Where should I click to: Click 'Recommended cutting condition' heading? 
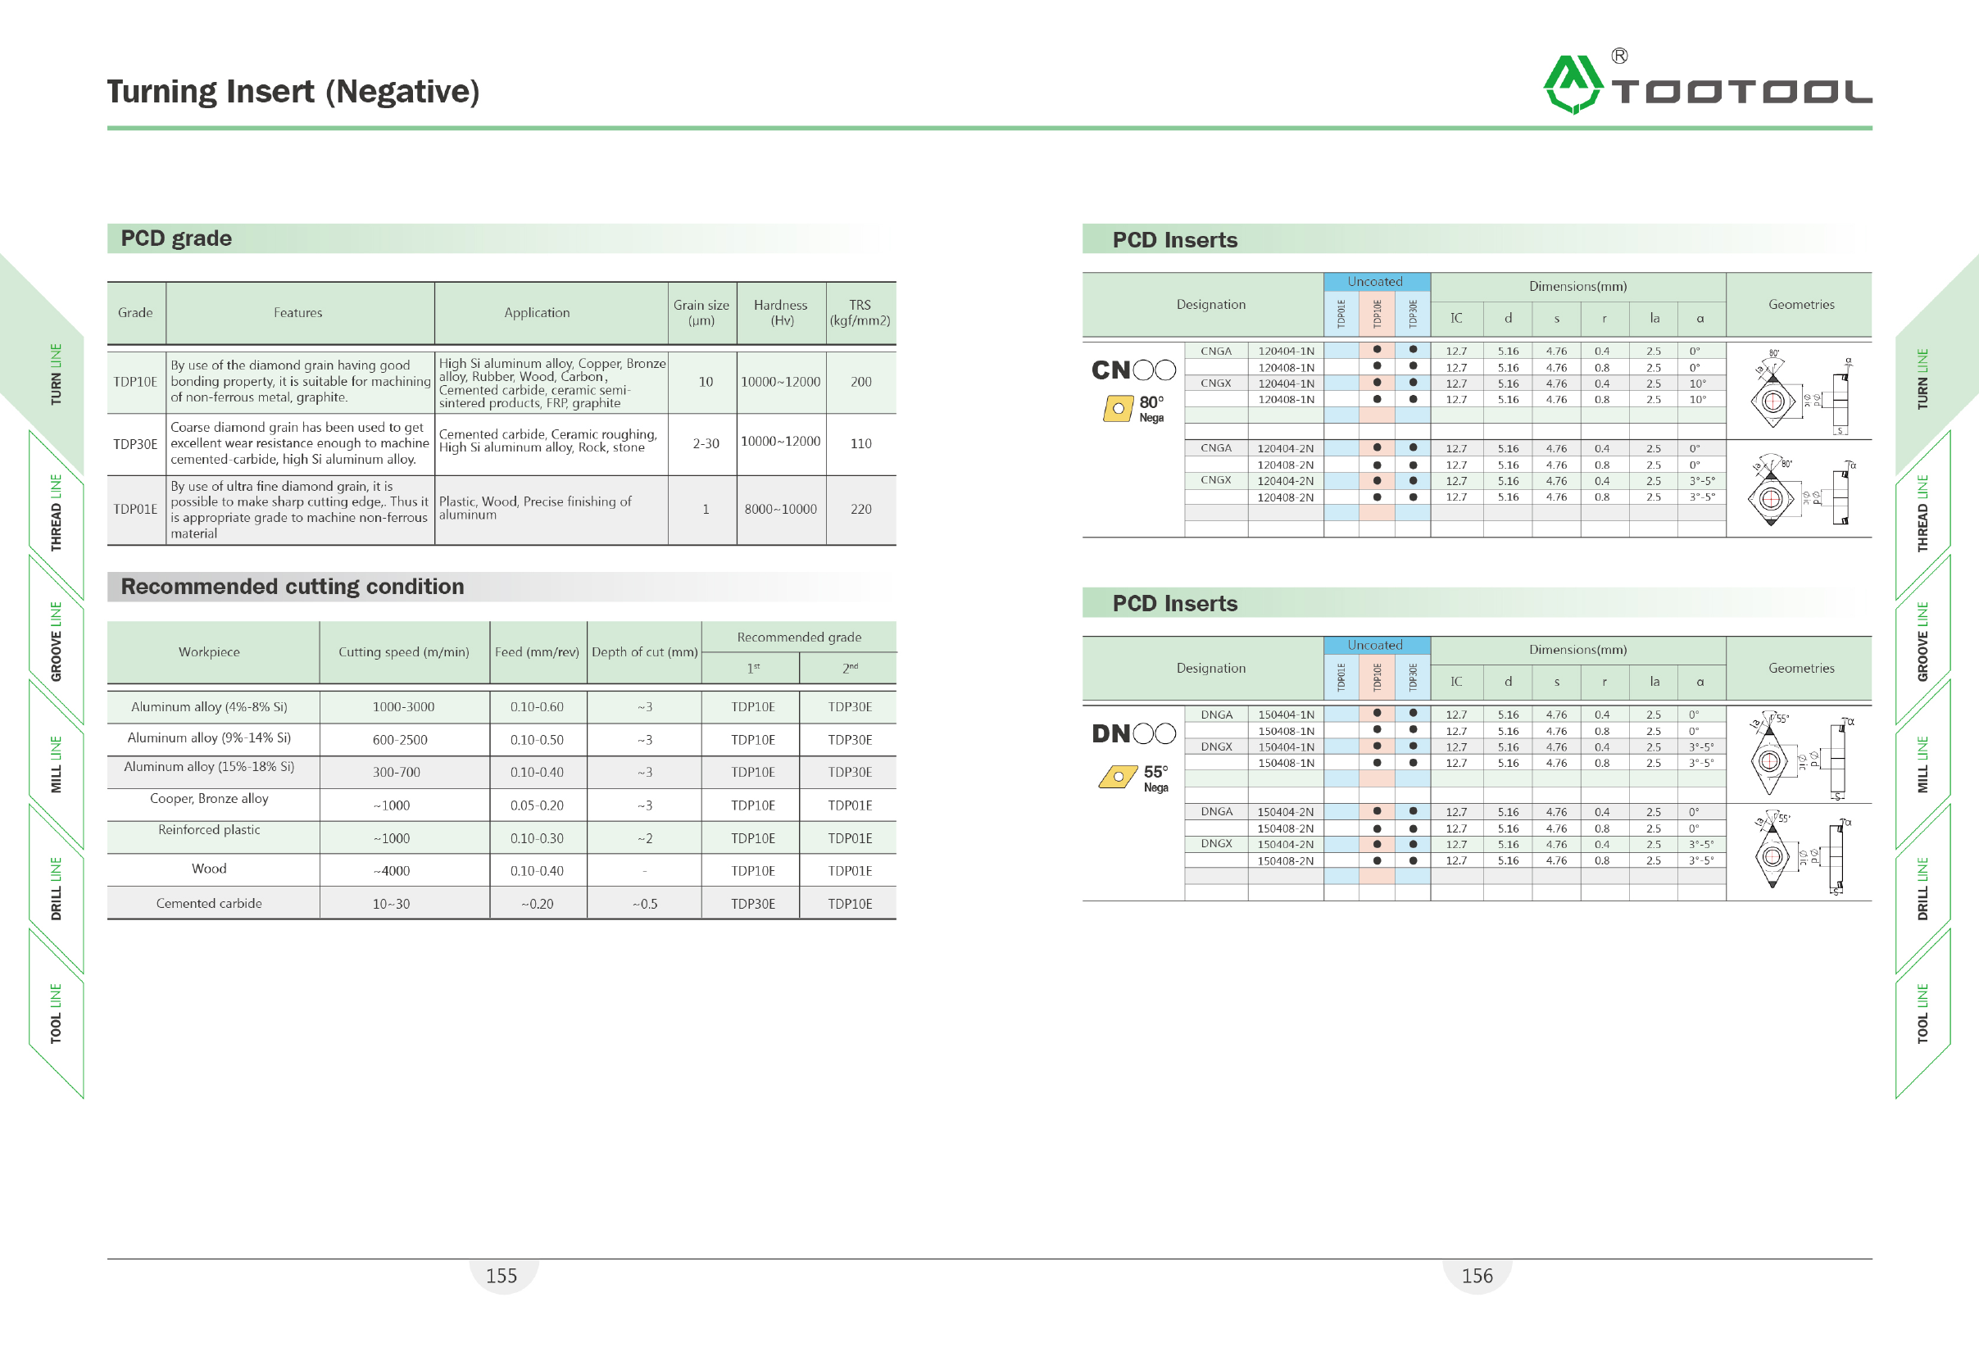coord(292,587)
